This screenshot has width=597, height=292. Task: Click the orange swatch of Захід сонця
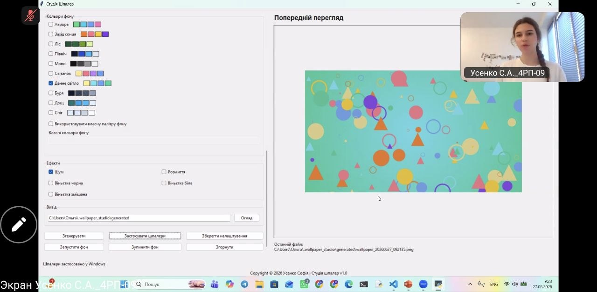pyautogui.click(x=84, y=34)
